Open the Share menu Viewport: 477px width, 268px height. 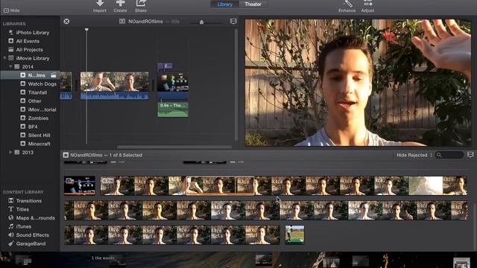(141, 3)
